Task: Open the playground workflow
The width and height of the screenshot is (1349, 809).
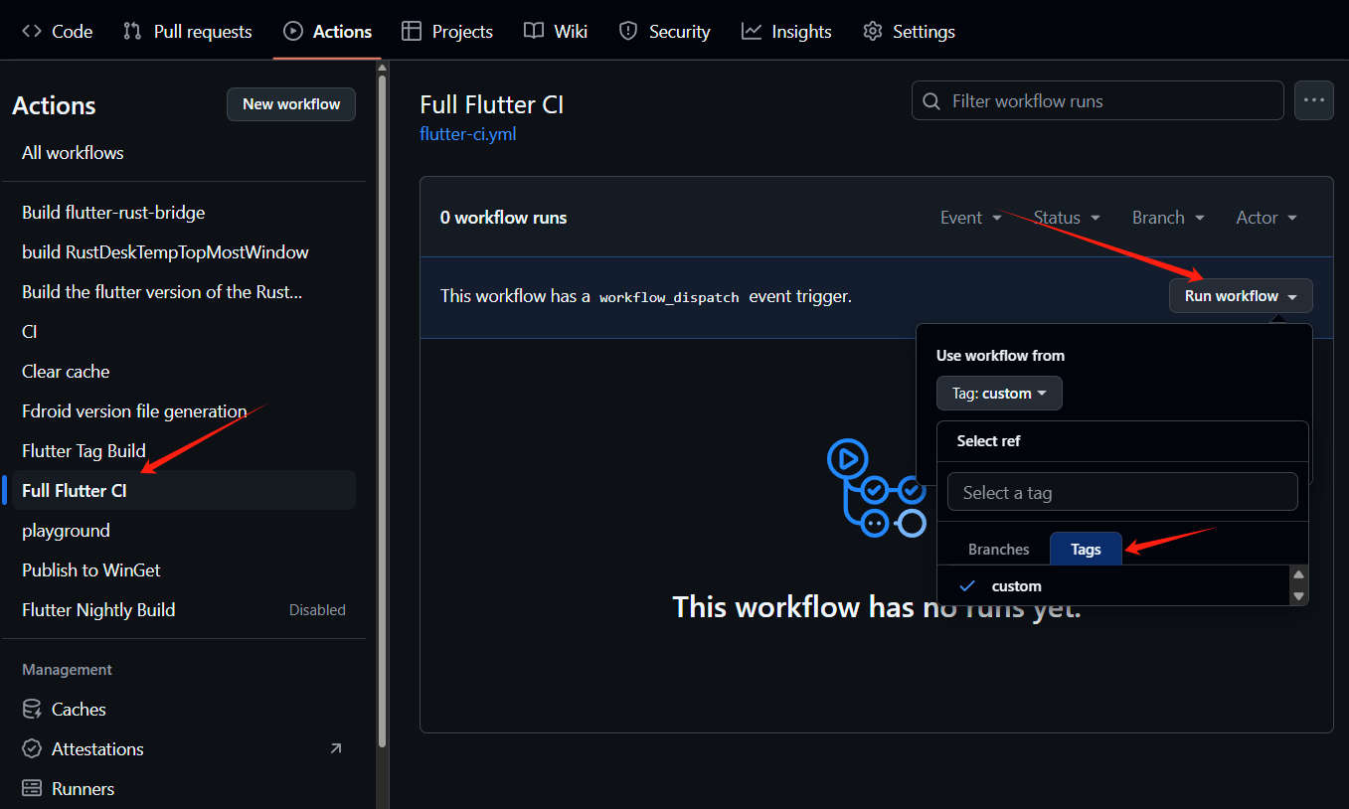Action: [x=184, y=531]
